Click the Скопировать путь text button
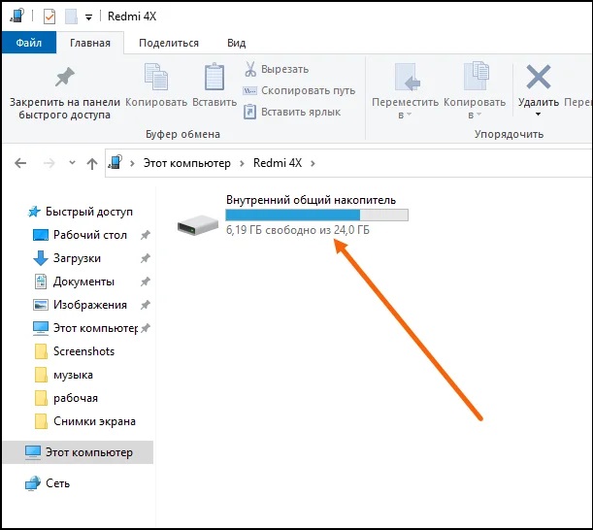This screenshot has height=530, width=593. 309,91
